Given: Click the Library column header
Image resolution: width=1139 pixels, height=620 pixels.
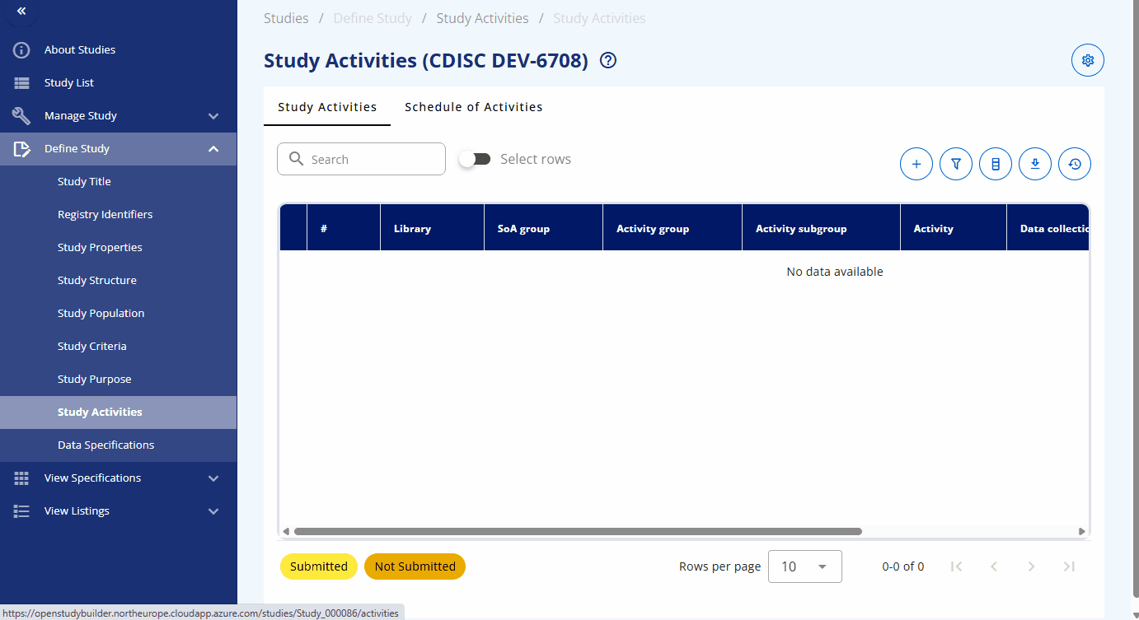Looking at the screenshot, I should tap(432, 228).
